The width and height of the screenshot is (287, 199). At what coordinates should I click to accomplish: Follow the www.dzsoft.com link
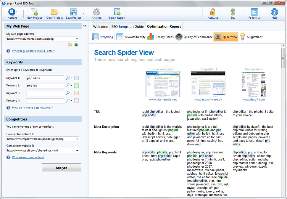click(254, 99)
